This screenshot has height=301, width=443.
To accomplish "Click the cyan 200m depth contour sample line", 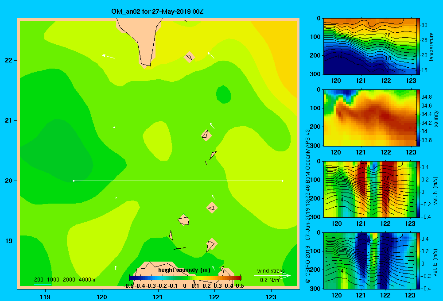I will (43, 284).
